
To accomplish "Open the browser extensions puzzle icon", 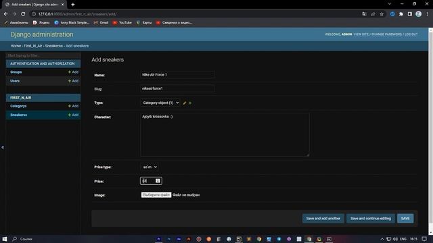I will click(x=401, y=14).
